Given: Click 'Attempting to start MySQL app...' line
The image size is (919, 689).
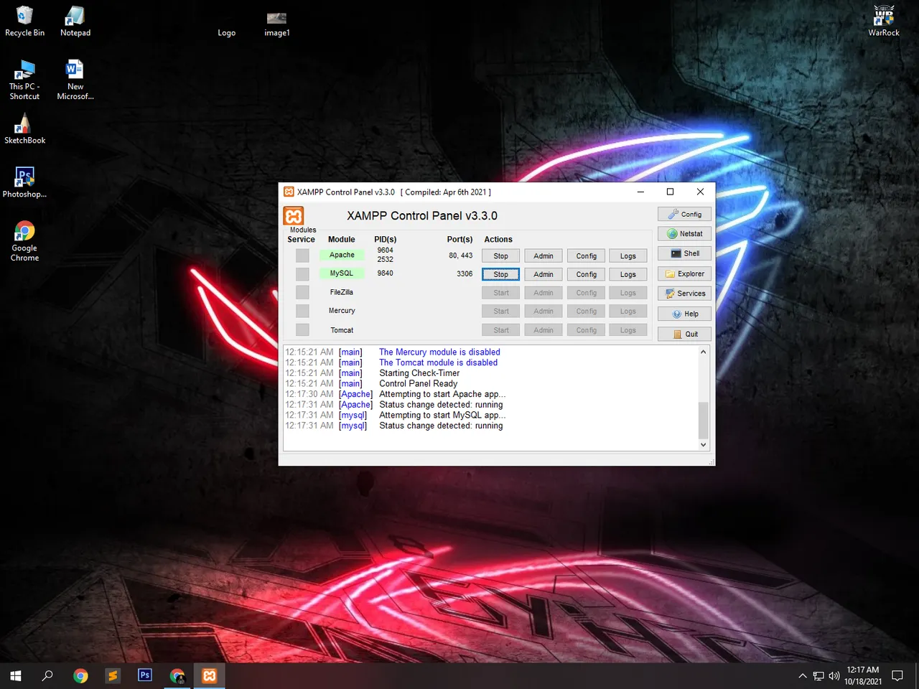Looking at the screenshot, I should point(442,416).
